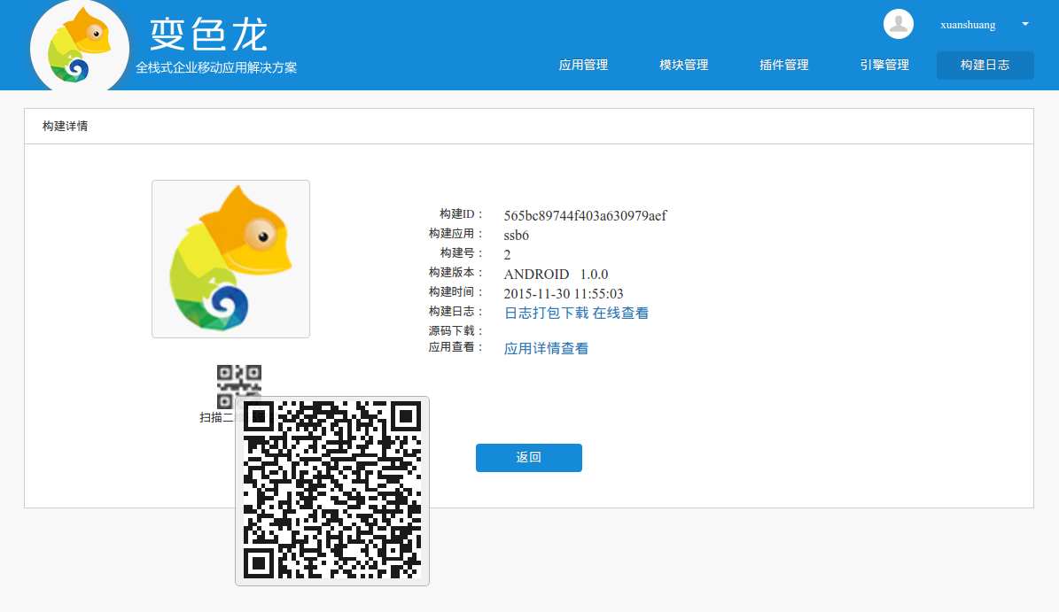This screenshot has width=1059, height=612.
Task: Click the large chameleon app icon thumbnail
Action: click(x=231, y=260)
